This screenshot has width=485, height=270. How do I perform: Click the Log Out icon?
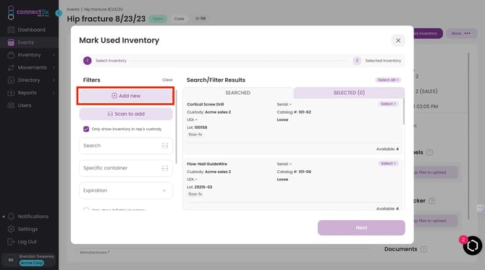pyautogui.click(x=11, y=242)
